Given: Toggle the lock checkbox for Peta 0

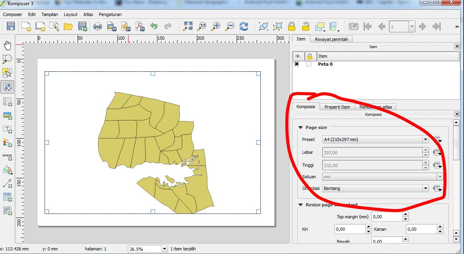Looking at the screenshot, I should pyautogui.click(x=309, y=64).
